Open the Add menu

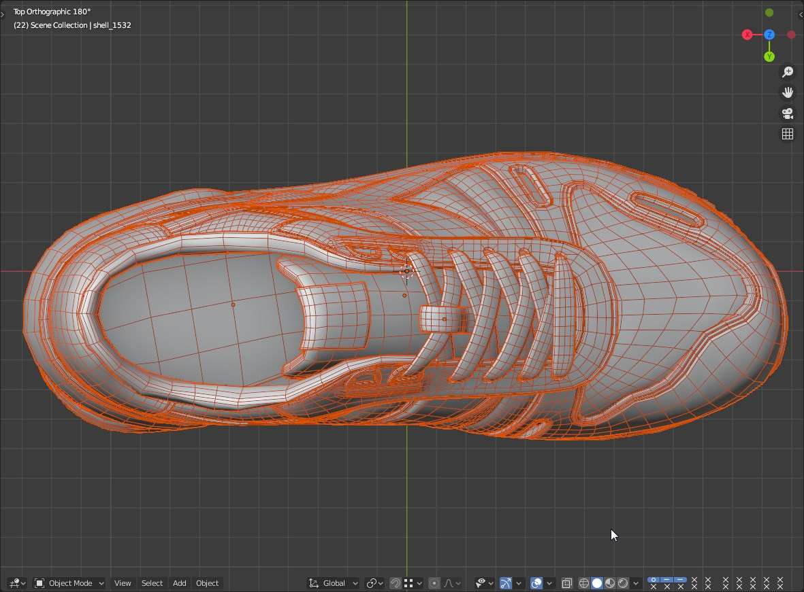(179, 583)
